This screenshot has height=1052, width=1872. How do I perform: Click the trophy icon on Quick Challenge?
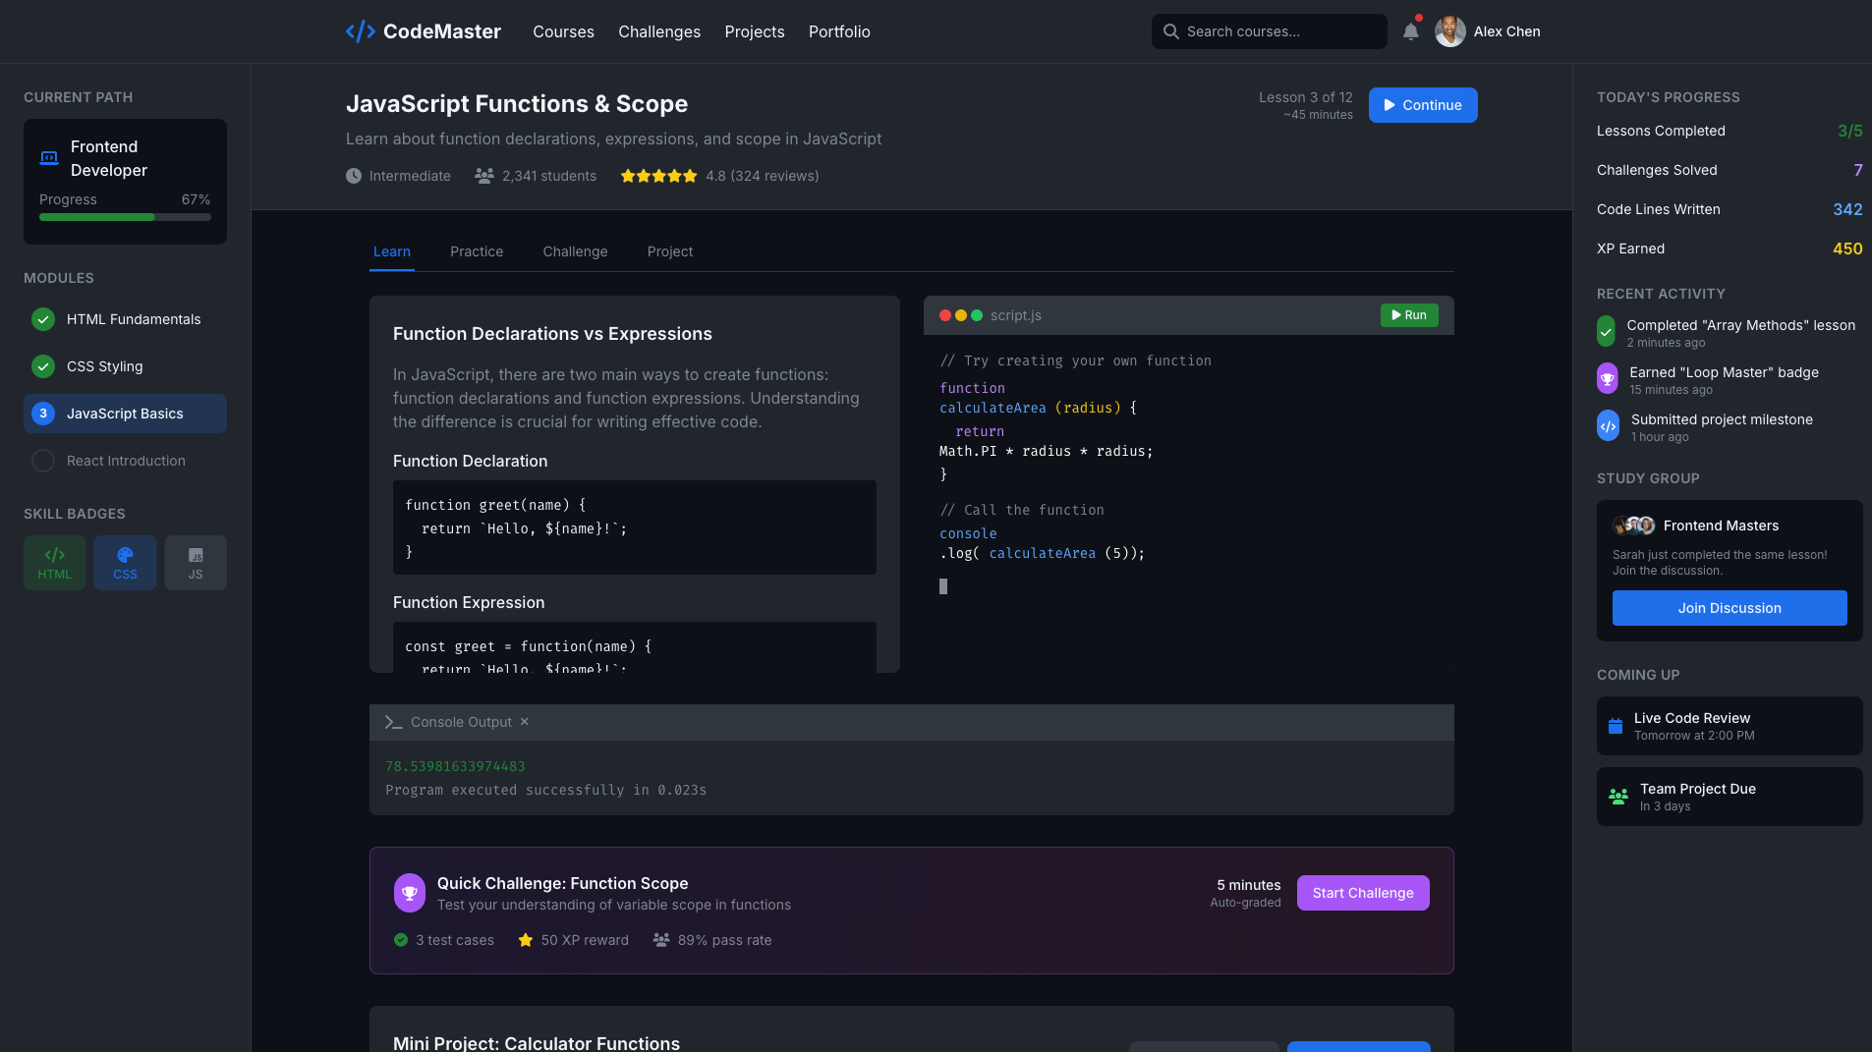point(410,892)
